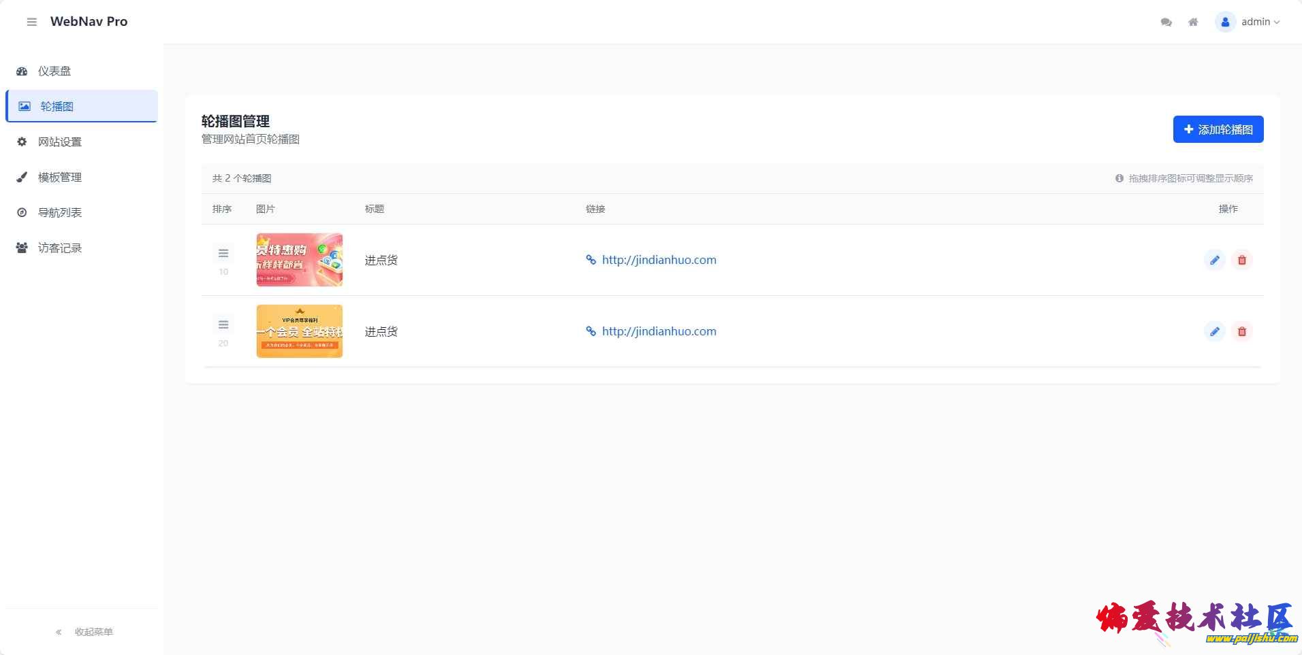
Task: Collapse the sidebar via 收起菜单
Action: 84,632
